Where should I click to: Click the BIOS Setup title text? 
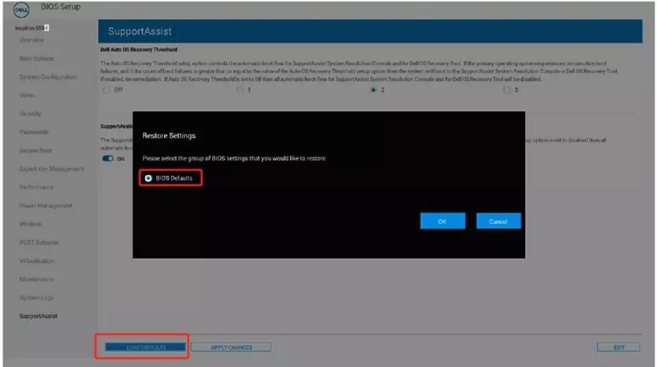(61, 7)
